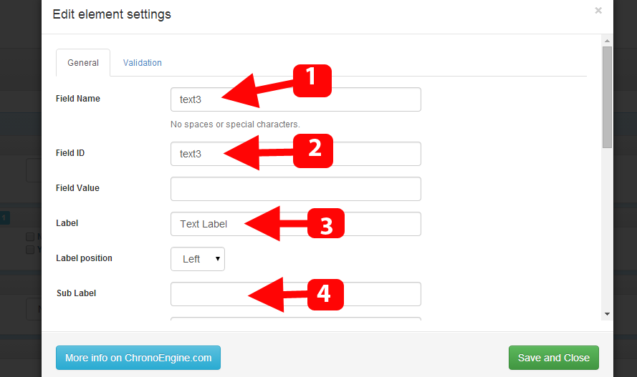Open More info on ChronoEngine.com
637x377 pixels.
coord(138,358)
